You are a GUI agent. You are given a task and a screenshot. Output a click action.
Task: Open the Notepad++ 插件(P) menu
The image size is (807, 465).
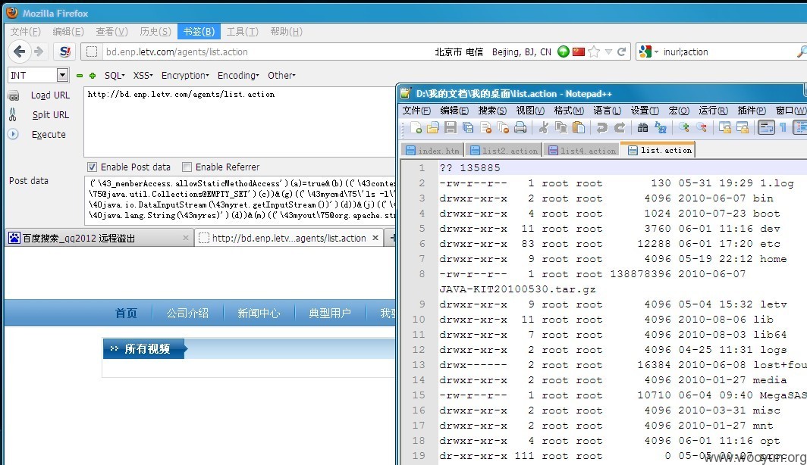point(752,111)
